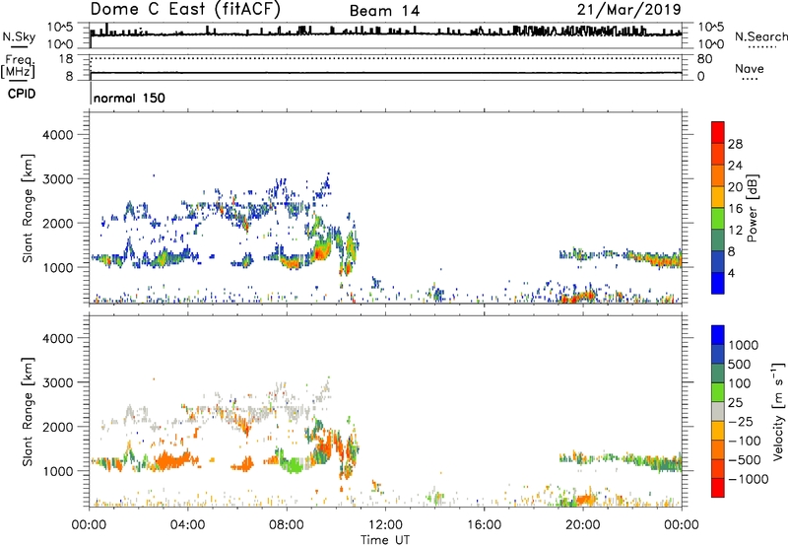Click the gray segment of velocity color bar

coord(718,412)
